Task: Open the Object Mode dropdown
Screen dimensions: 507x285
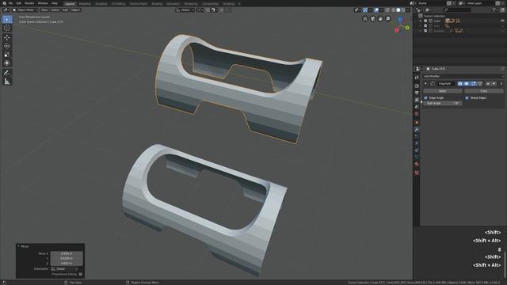Action: 25,10
